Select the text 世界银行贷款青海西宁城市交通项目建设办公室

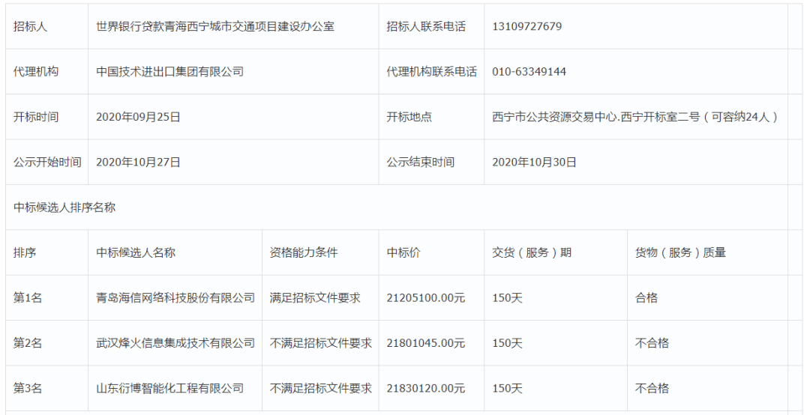pos(215,27)
